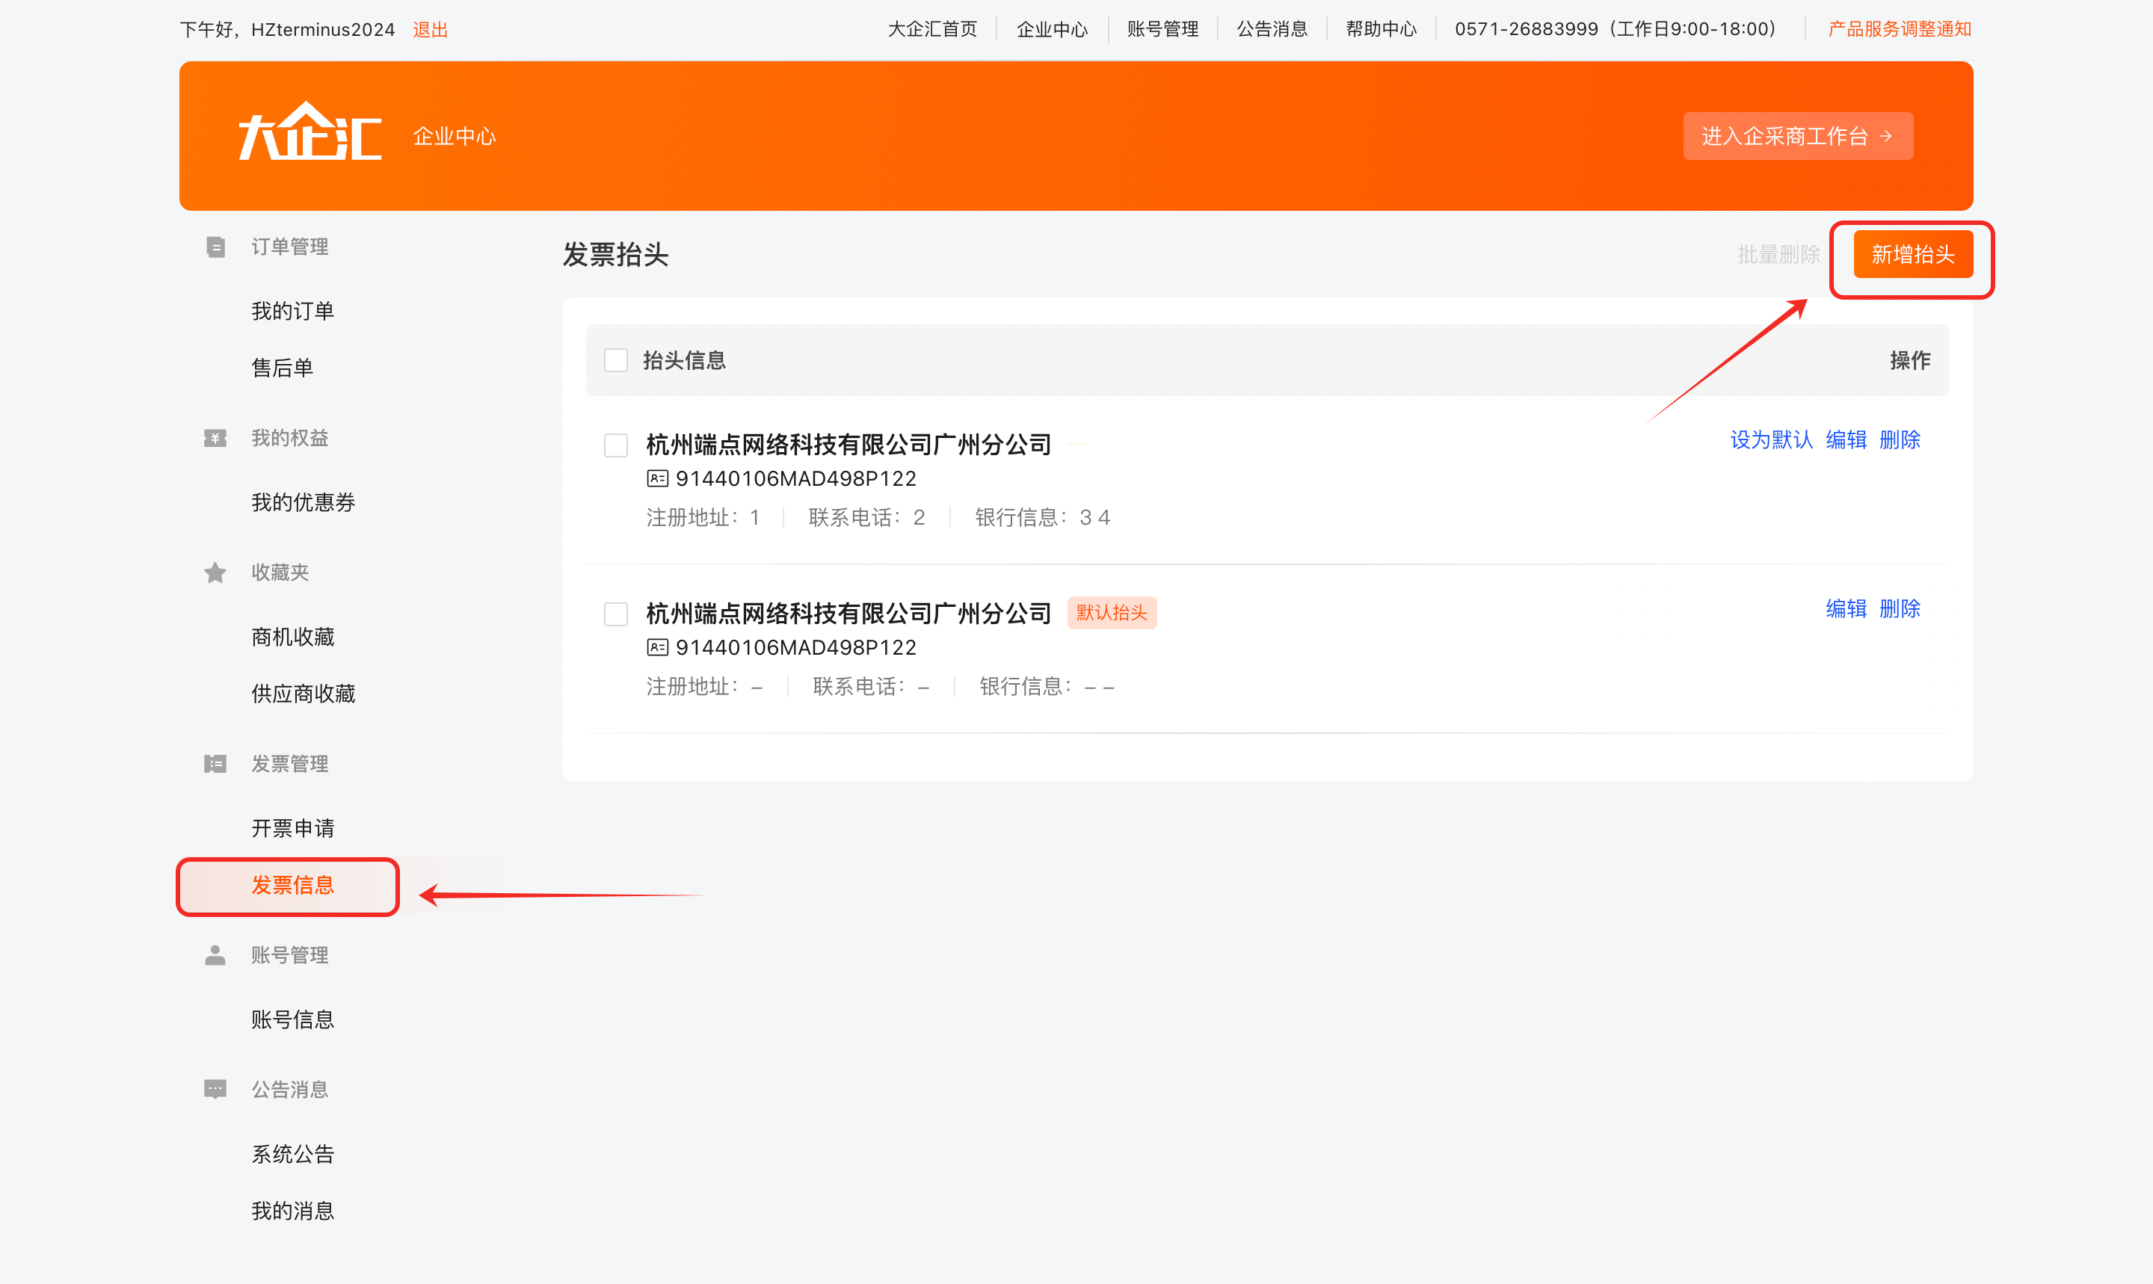Open 企业中心 in top navigation
The width and height of the screenshot is (2153, 1284).
[x=1051, y=29]
